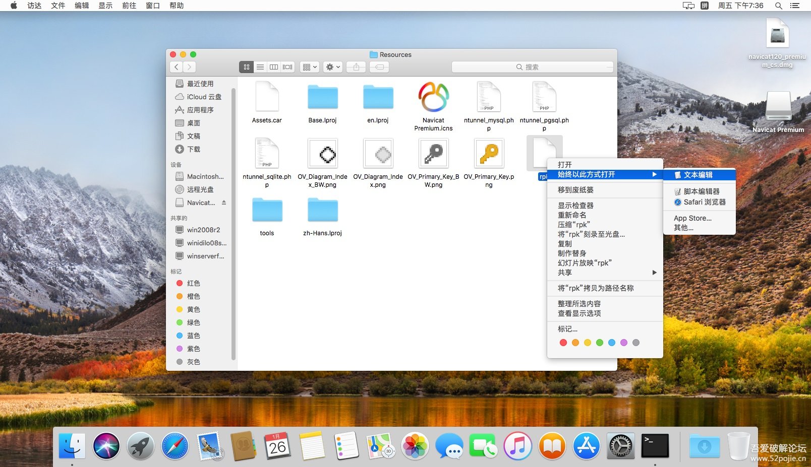Go back in Finder history
811x467 pixels.
click(177, 67)
